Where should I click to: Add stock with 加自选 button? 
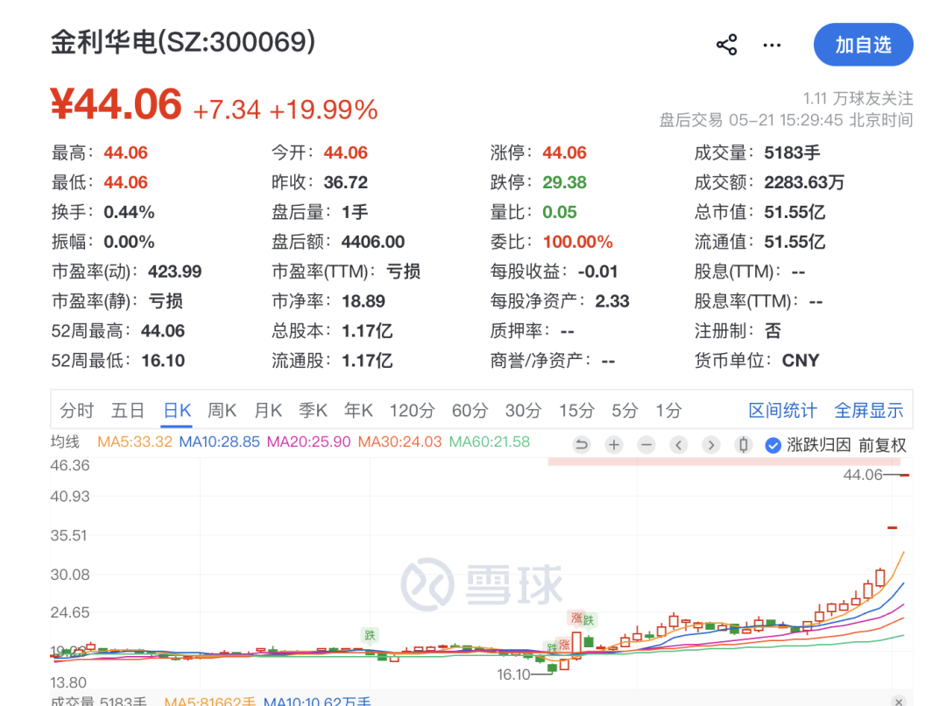click(863, 45)
